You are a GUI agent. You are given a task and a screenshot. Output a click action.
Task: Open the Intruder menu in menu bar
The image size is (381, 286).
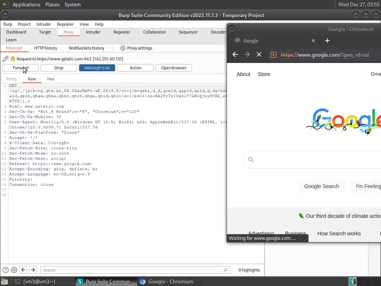[44, 24]
